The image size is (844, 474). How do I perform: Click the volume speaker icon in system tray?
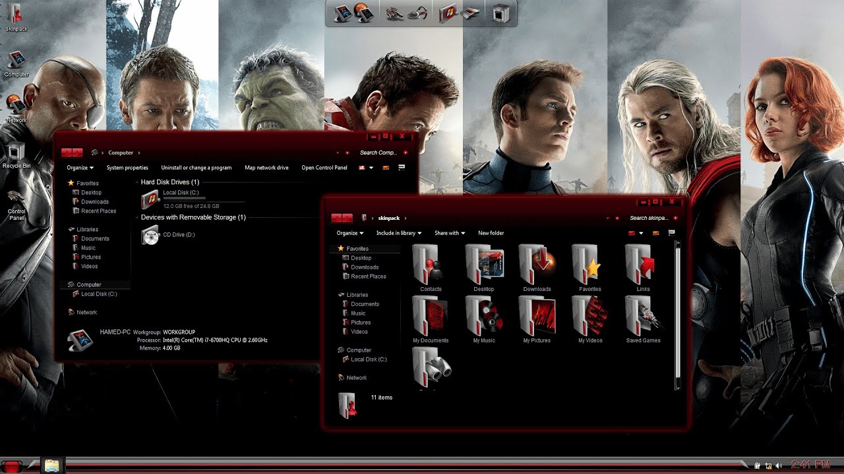pos(779,465)
